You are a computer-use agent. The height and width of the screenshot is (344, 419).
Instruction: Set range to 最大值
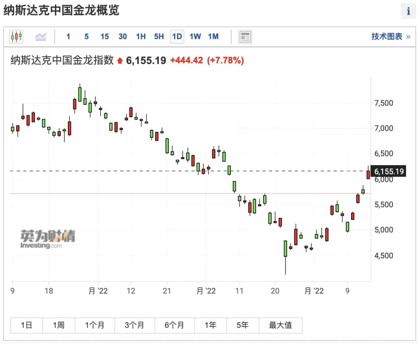coord(280,325)
